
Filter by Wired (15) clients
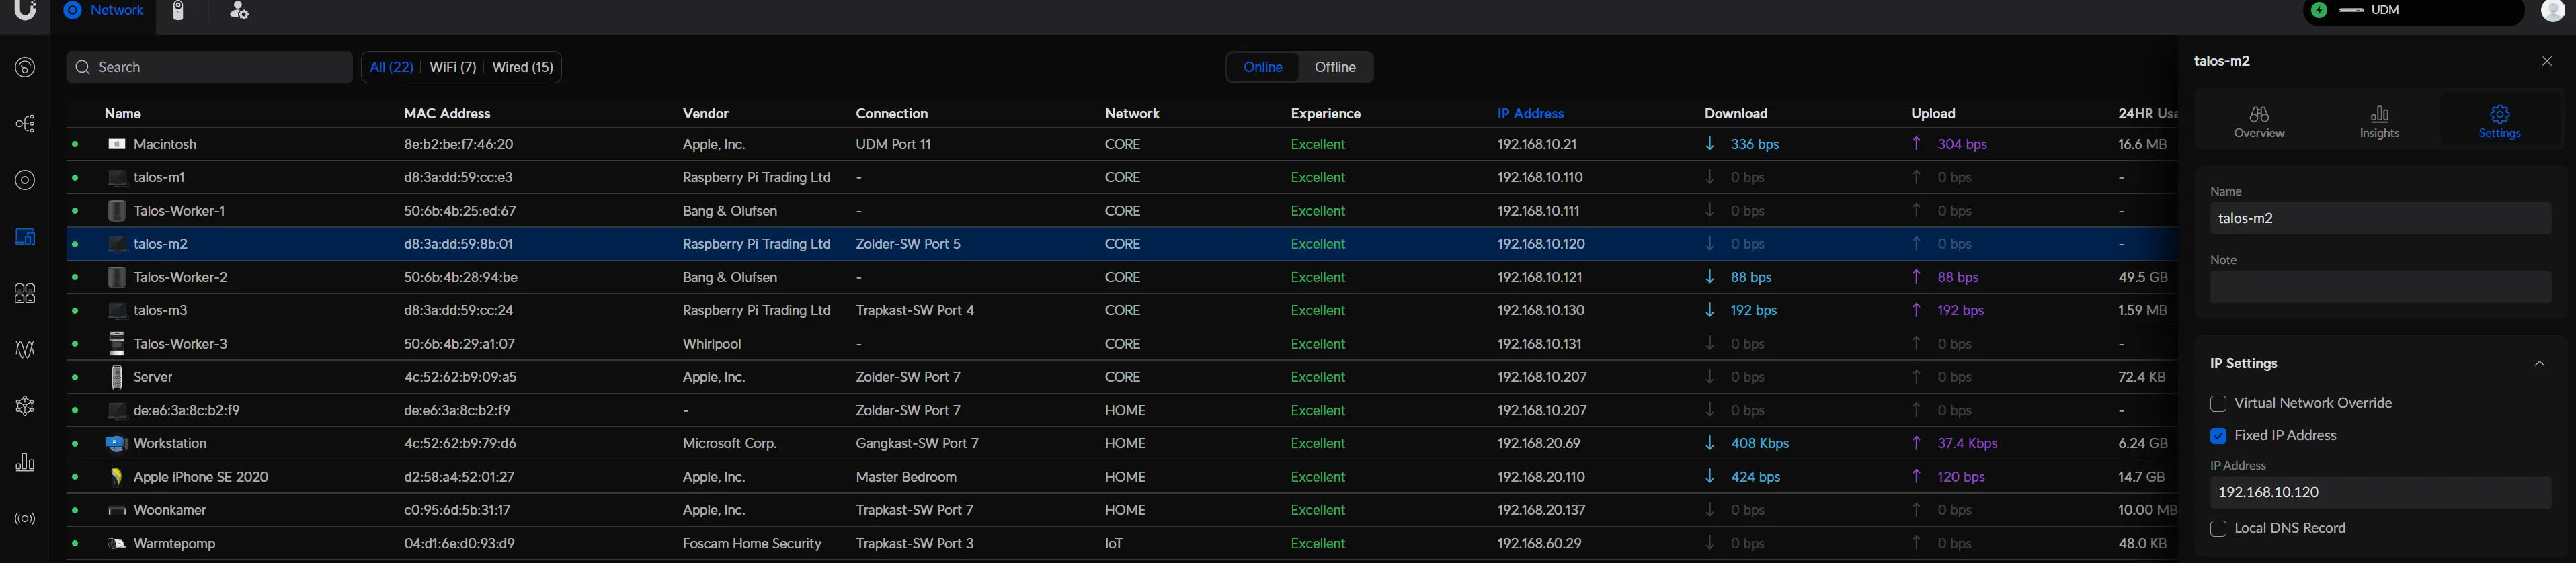click(522, 67)
